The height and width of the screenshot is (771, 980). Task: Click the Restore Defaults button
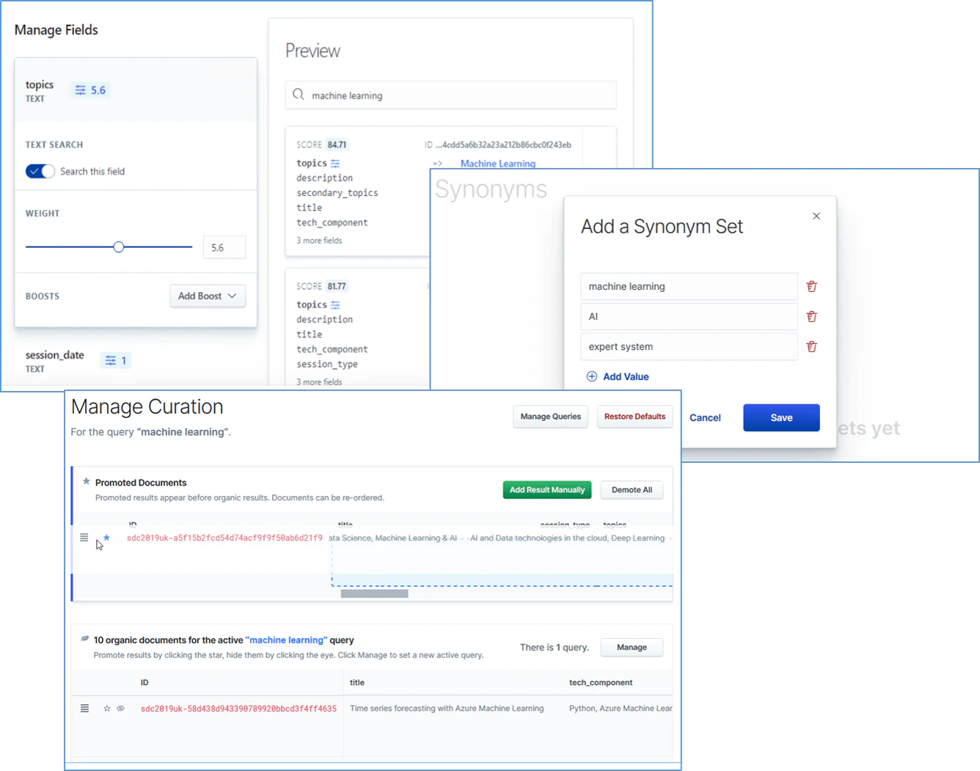point(635,417)
